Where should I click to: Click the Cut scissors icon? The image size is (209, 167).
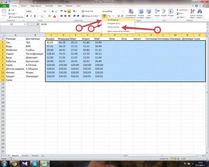pos(9,10)
